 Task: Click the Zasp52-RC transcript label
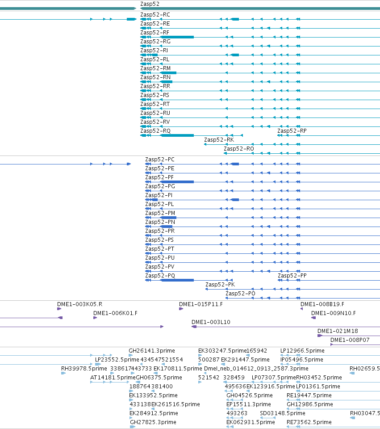tap(155, 15)
